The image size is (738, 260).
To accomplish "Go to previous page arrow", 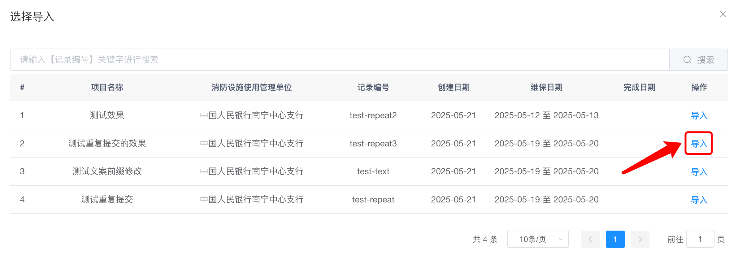I will pos(590,239).
